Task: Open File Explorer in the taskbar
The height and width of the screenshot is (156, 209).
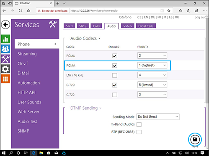Action: pos(41,153)
